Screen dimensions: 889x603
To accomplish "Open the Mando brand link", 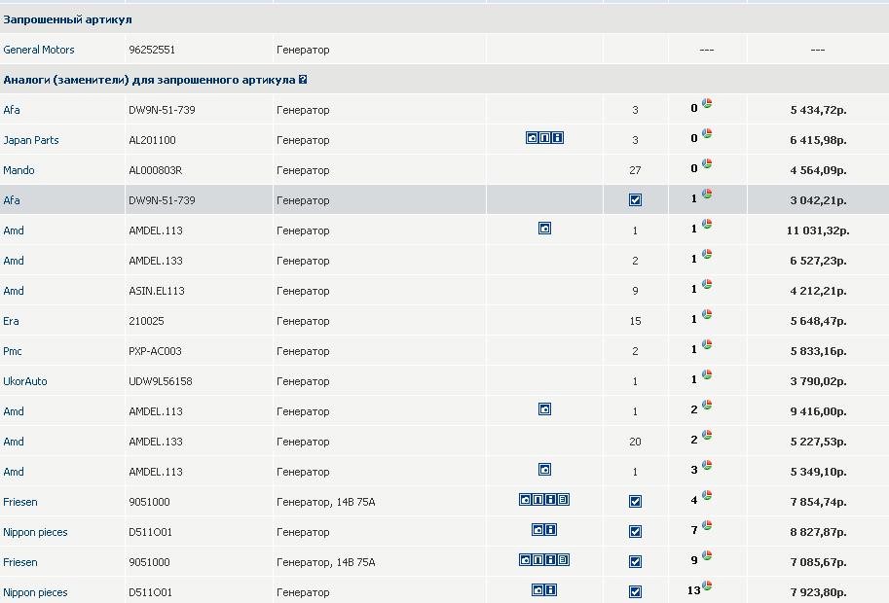I will 19,170.
